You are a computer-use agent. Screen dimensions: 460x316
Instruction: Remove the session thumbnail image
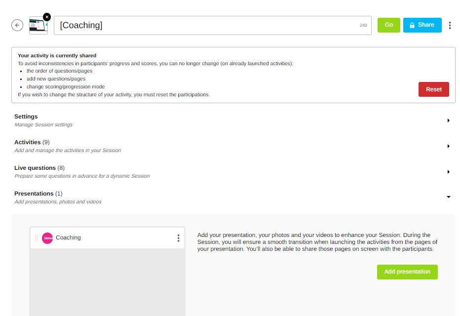[47, 17]
